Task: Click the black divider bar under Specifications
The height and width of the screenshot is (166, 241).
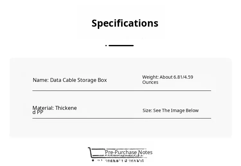Action: [x=121, y=46]
